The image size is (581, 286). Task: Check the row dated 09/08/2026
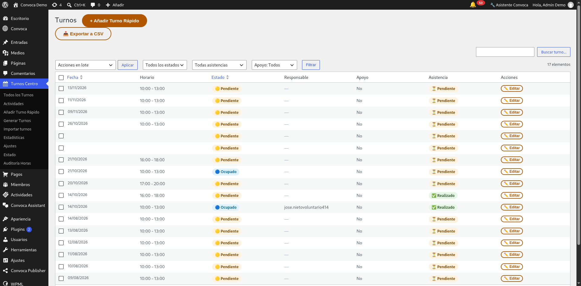[x=61, y=278]
